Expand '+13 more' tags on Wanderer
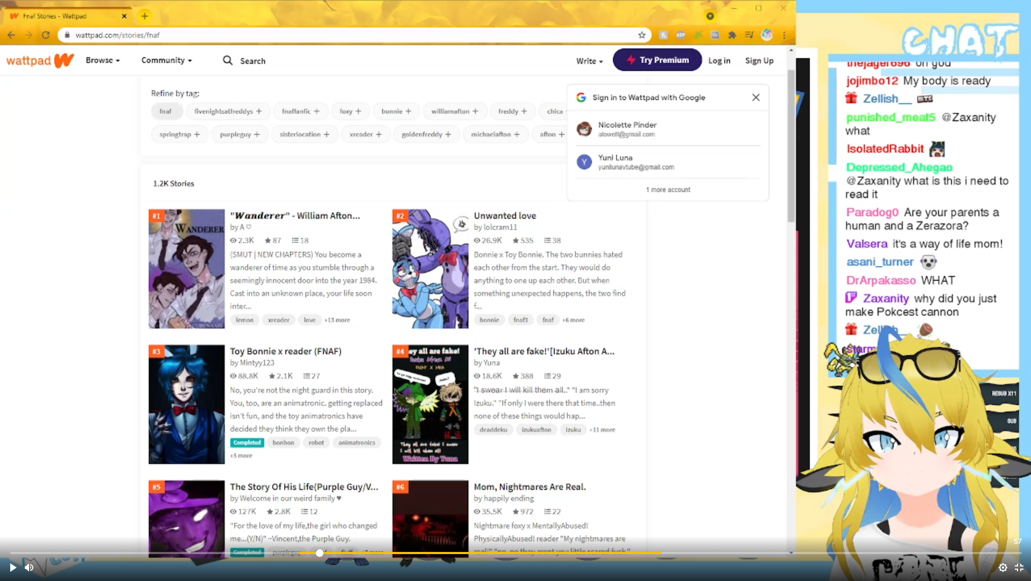 tap(337, 320)
